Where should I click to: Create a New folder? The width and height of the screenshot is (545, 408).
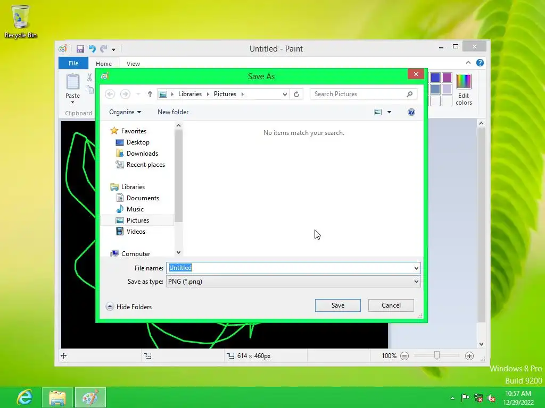pyautogui.click(x=173, y=112)
